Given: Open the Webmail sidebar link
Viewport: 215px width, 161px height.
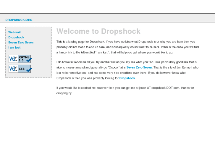Looking at the screenshot, I should [14, 32].
